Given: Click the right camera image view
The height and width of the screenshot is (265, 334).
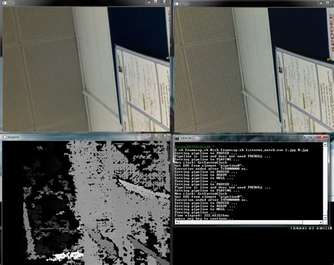Looking at the screenshot, I should point(254,70).
